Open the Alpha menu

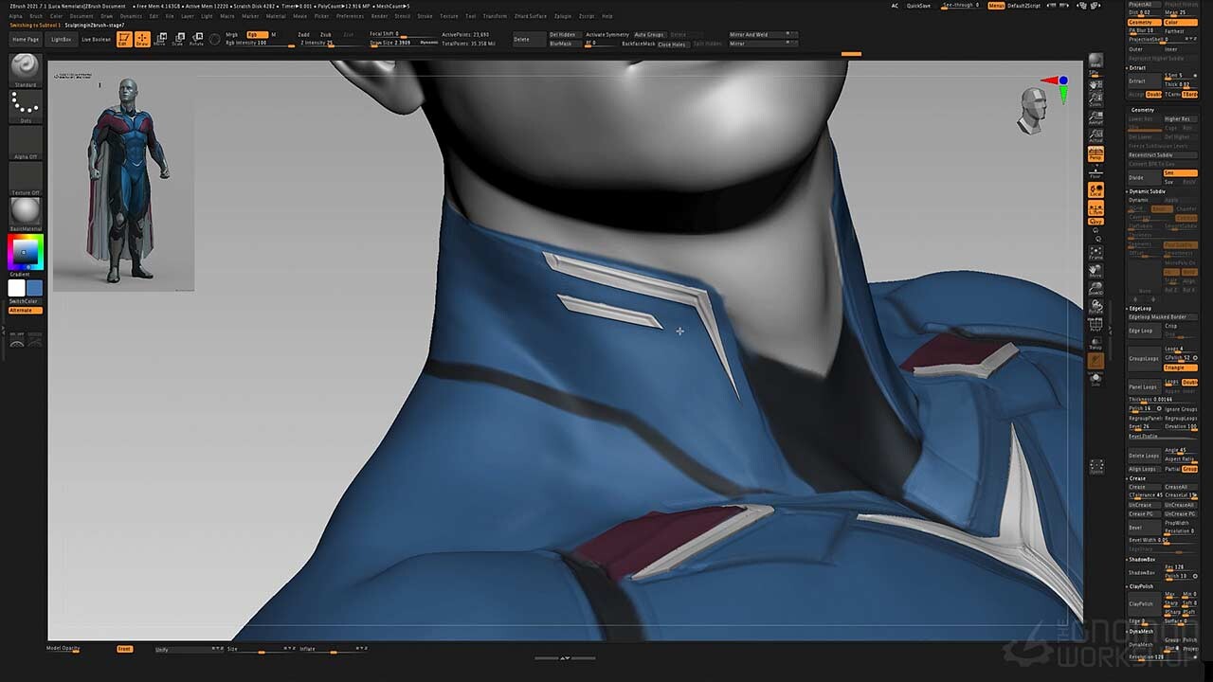(16, 16)
